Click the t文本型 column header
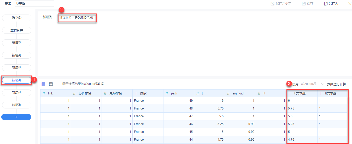Viewport: 352px width, 144px height. point(302,93)
